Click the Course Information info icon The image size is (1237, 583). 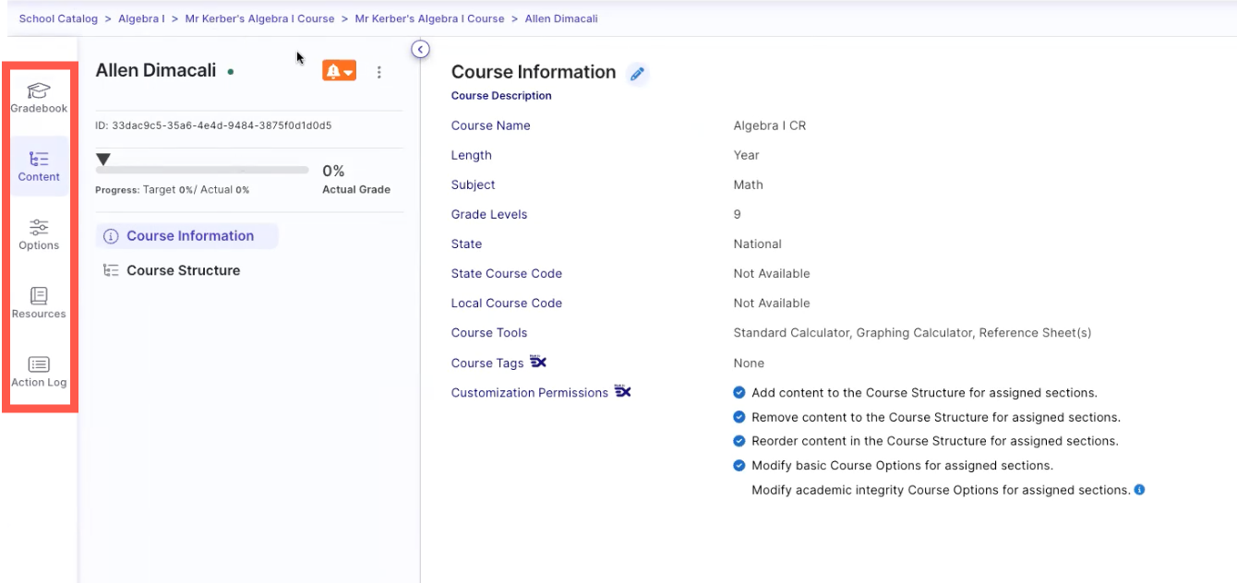tap(109, 235)
